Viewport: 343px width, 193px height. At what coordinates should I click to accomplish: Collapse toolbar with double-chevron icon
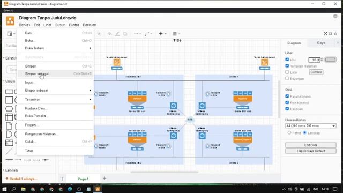tap(335, 34)
